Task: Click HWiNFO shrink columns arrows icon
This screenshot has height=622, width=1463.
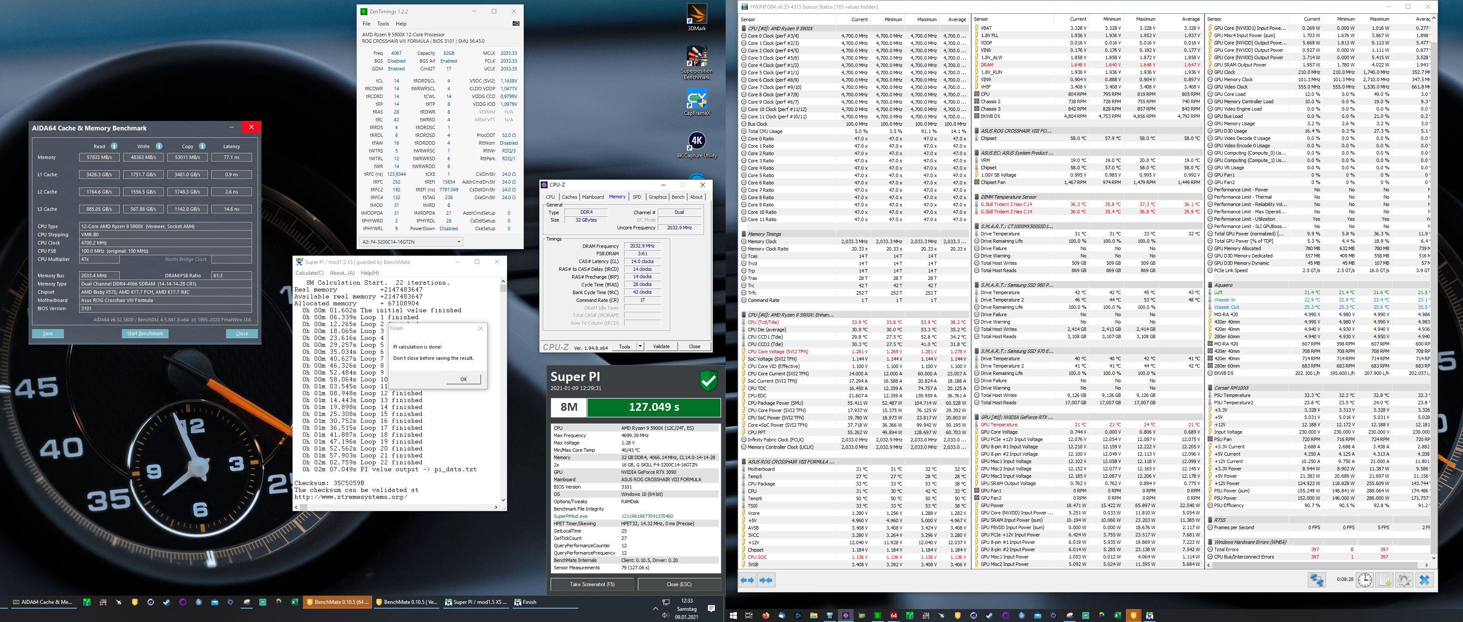Action: point(766,580)
